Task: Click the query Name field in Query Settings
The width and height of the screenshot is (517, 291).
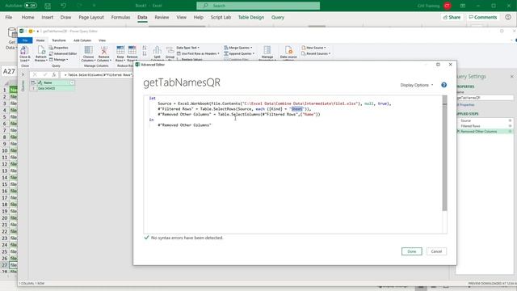Action: (x=485, y=98)
